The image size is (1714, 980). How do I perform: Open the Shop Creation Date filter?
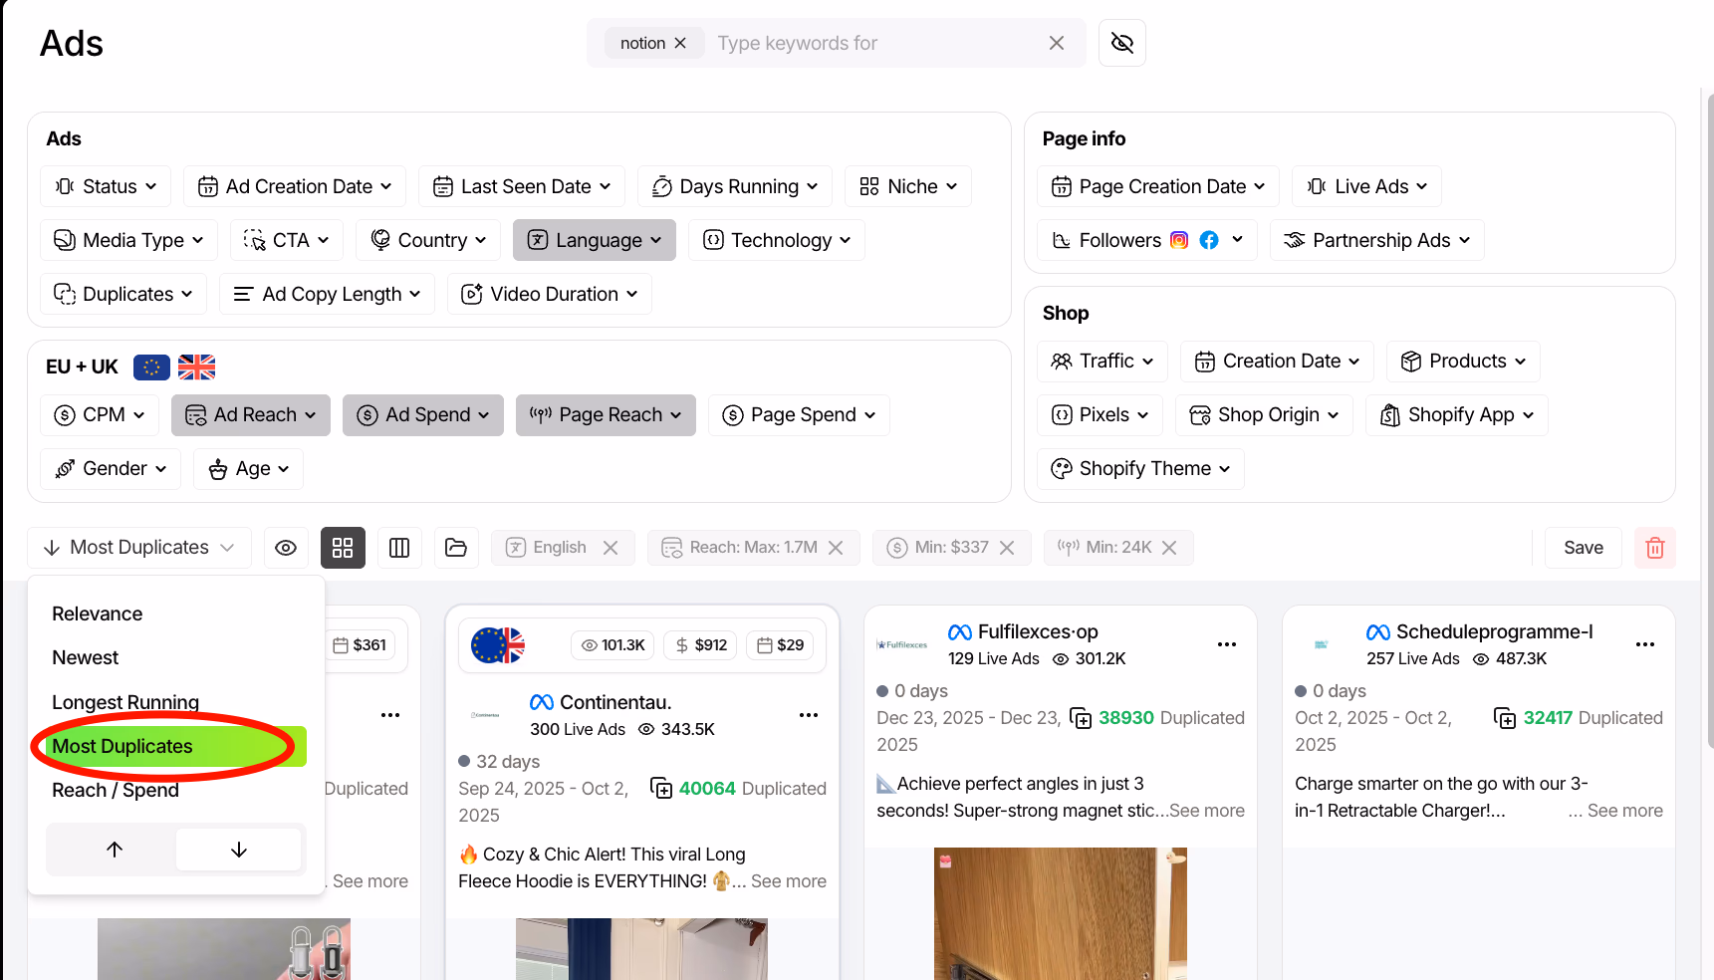1278,362
